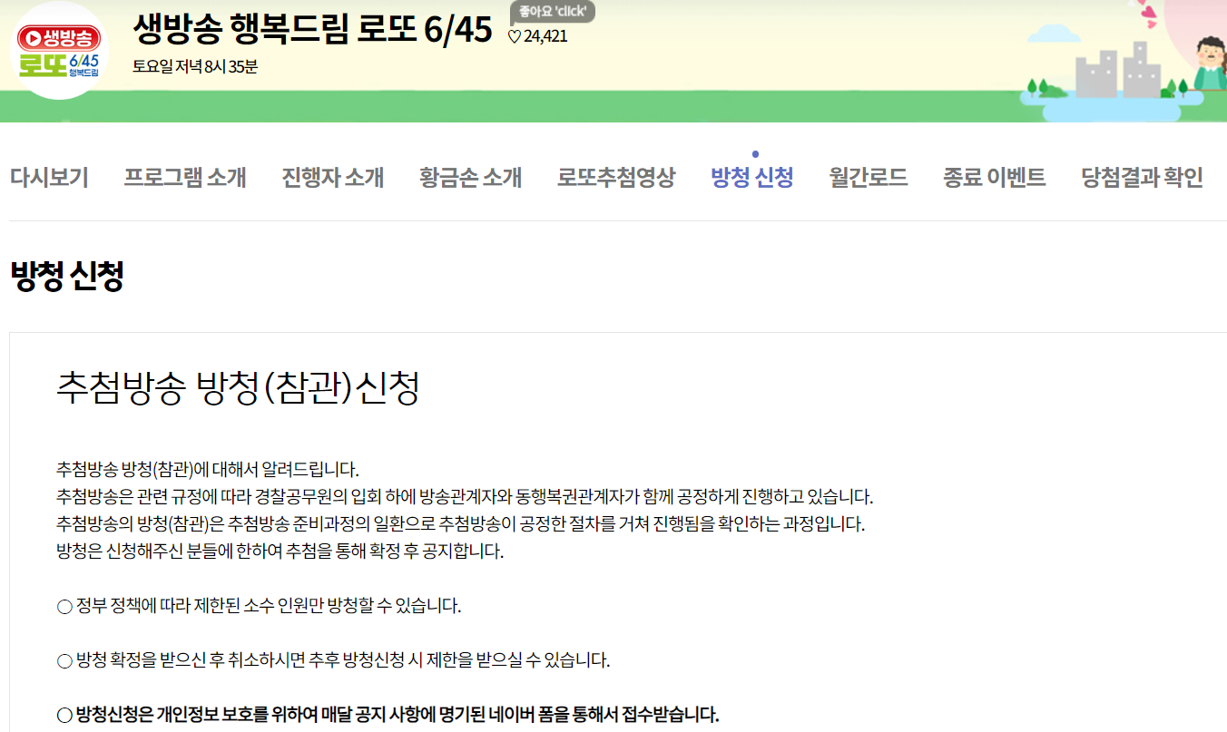
Task: Click the 방청 신청 page heading
Action: tap(66, 276)
